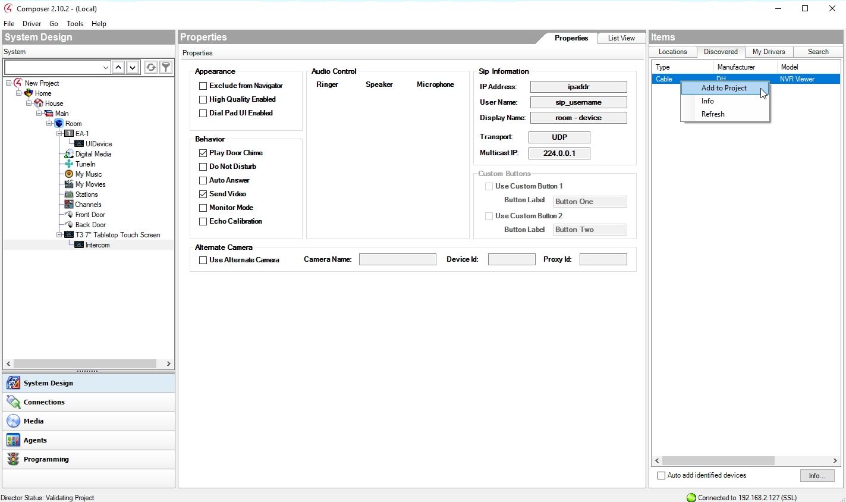
Task: Toggle Auto add identified devices checkbox
Action: pos(661,475)
